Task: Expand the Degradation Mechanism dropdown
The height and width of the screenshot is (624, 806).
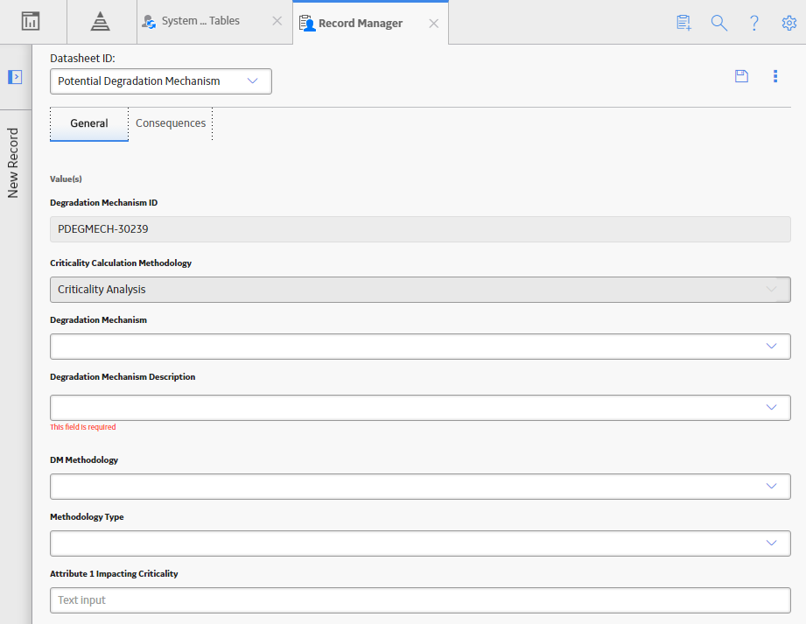Action: coord(420,347)
